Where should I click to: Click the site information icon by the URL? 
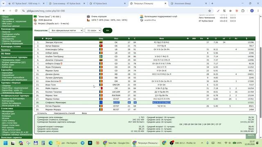click(x=23, y=11)
